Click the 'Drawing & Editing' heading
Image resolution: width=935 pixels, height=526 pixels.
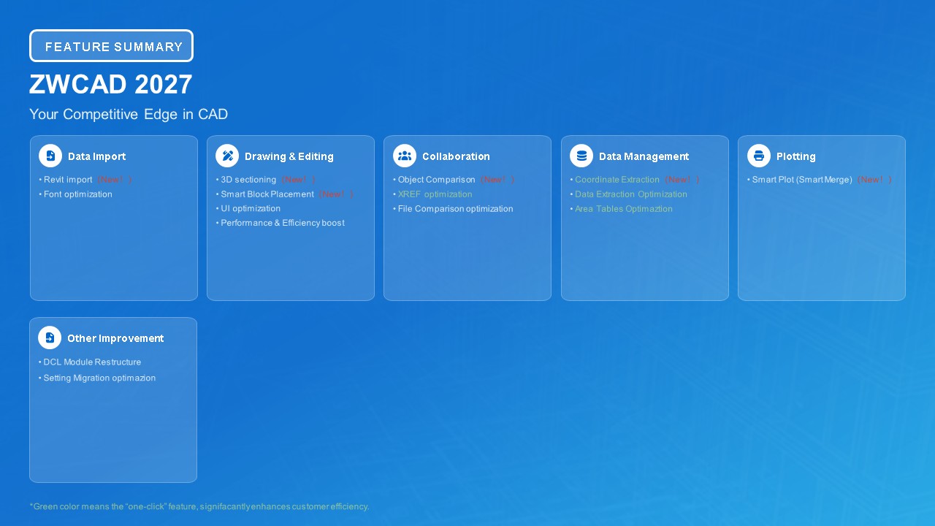click(289, 156)
